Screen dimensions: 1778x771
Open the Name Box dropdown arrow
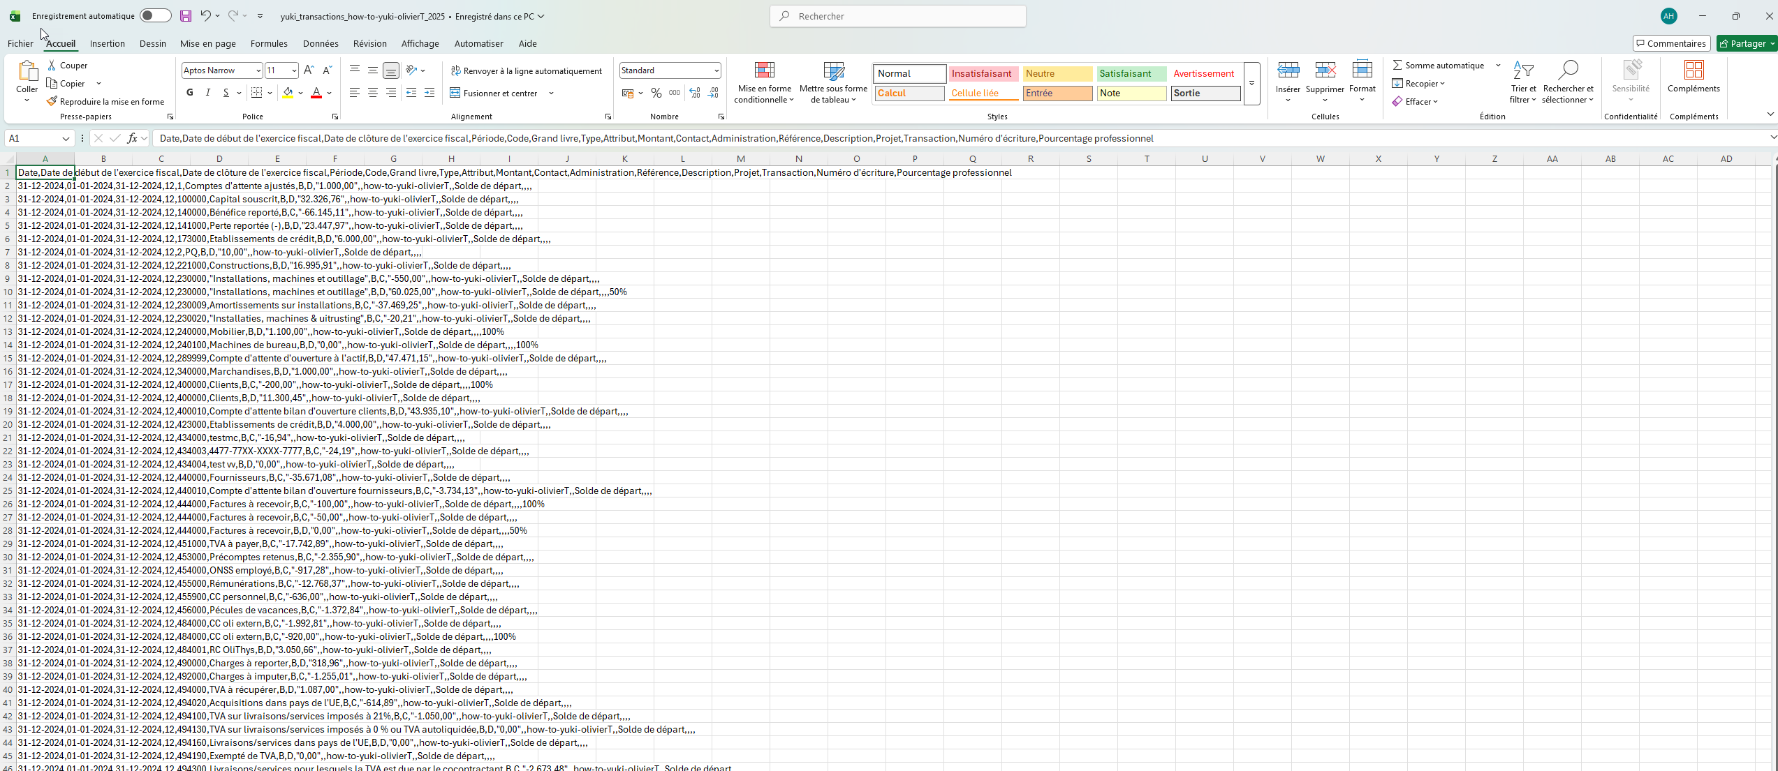(x=66, y=138)
